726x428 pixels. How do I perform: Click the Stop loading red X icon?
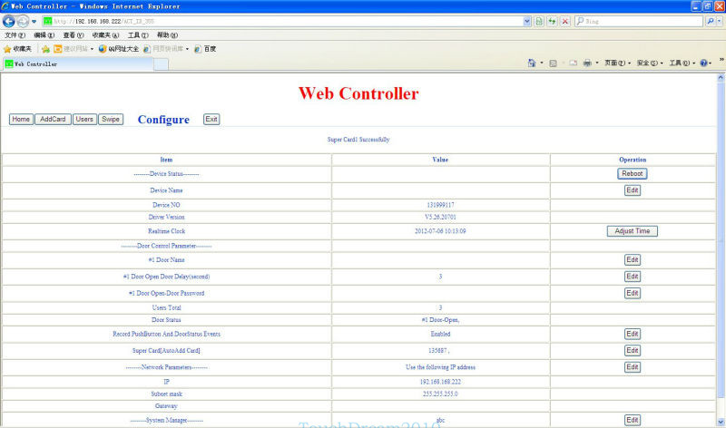[564, 21]
